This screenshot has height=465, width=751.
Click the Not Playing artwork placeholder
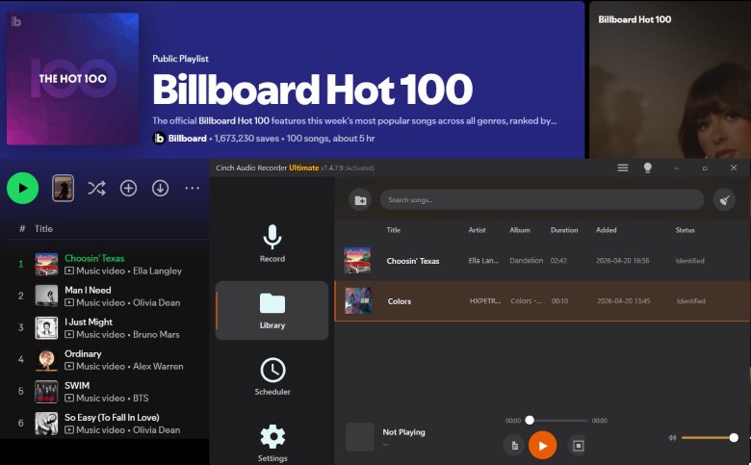coord(360,437)
